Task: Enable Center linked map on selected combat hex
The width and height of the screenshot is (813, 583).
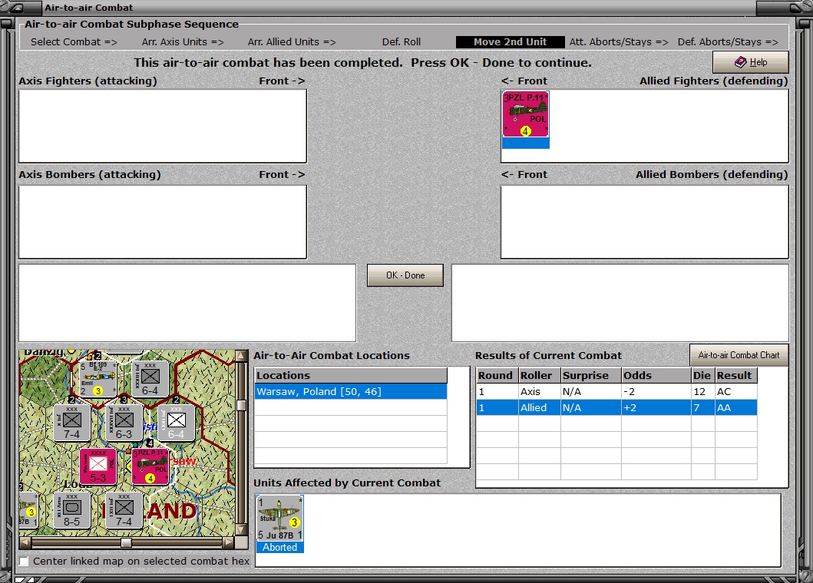Action: 24,562
